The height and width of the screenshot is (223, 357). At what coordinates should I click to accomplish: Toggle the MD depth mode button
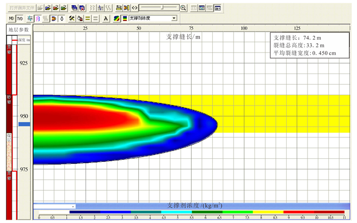tap(11, 18)
